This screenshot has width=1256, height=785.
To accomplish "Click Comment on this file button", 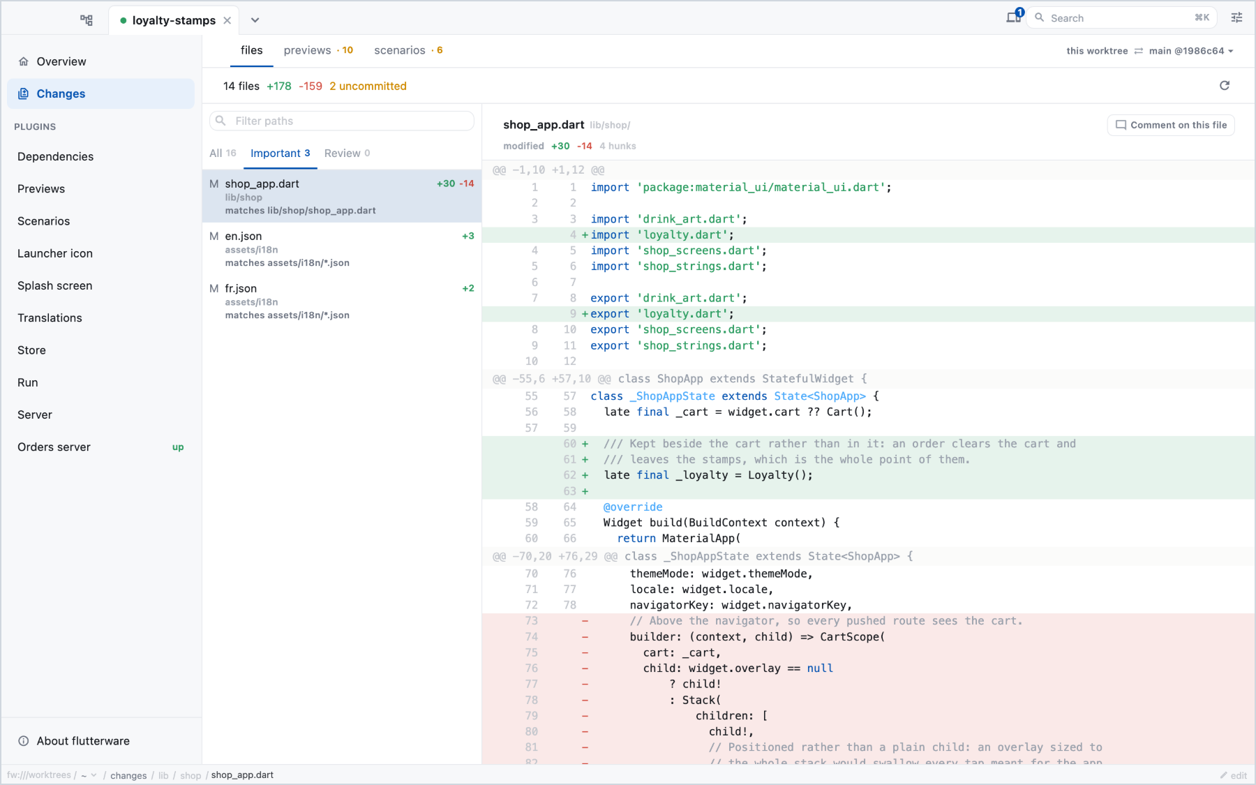I will (1171, 125).
